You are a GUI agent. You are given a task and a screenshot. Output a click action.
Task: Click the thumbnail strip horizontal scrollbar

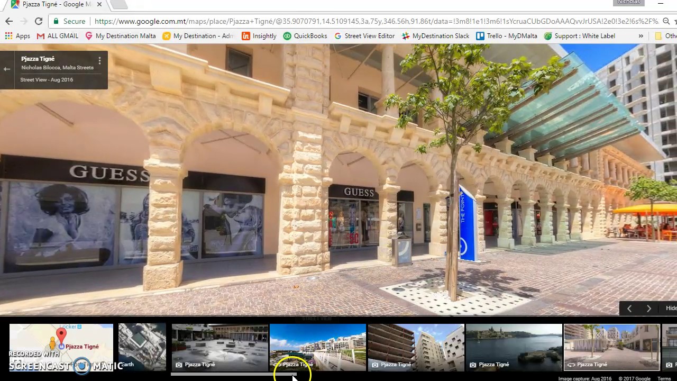point(233,374)
